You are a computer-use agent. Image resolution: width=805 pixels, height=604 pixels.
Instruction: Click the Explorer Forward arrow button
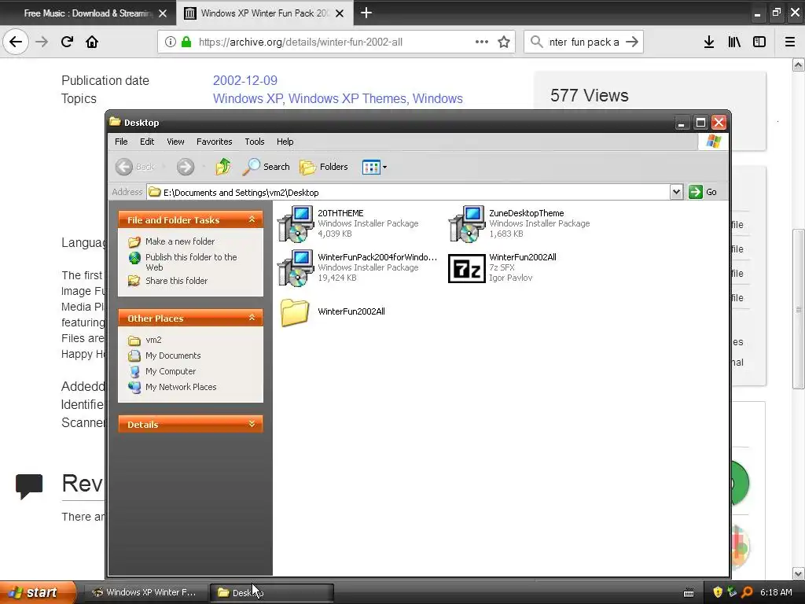click(186, 167)
